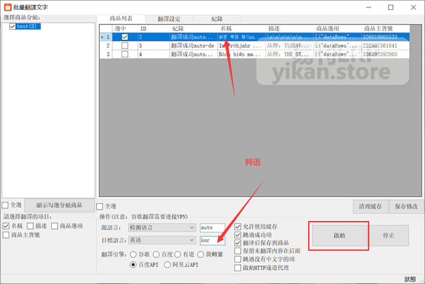Toggle the test(3) group checkbox
Screen dimensions: 425x284
pos(13,27)
